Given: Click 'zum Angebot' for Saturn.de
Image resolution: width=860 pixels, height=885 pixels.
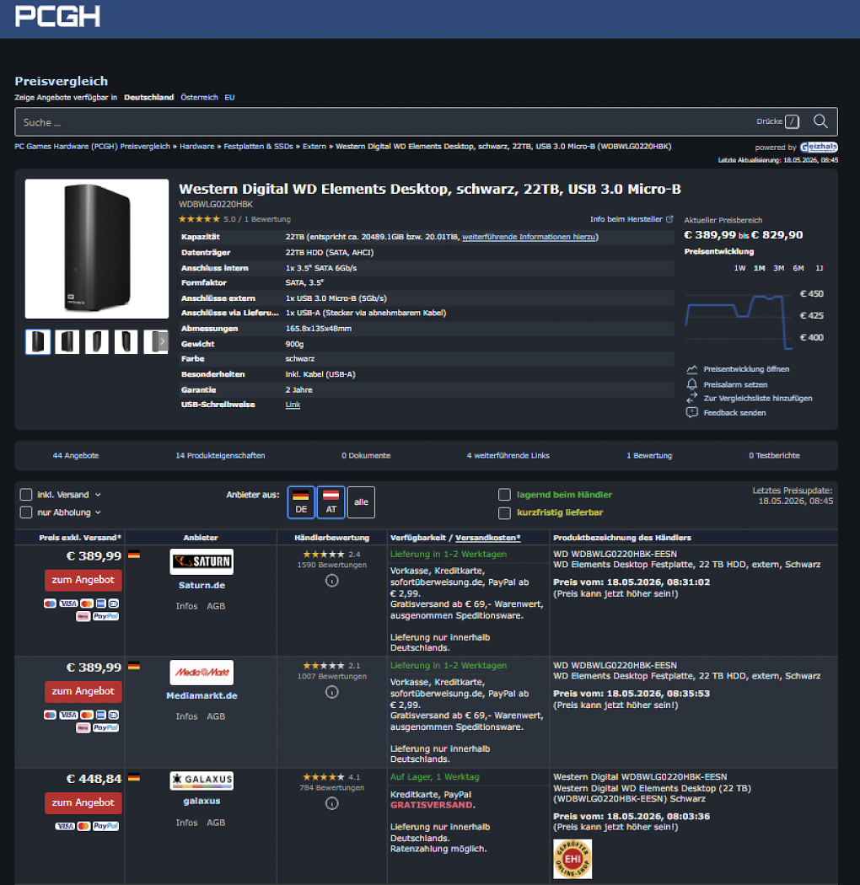Looking at the screenshot, I should [x=83, y=580].
